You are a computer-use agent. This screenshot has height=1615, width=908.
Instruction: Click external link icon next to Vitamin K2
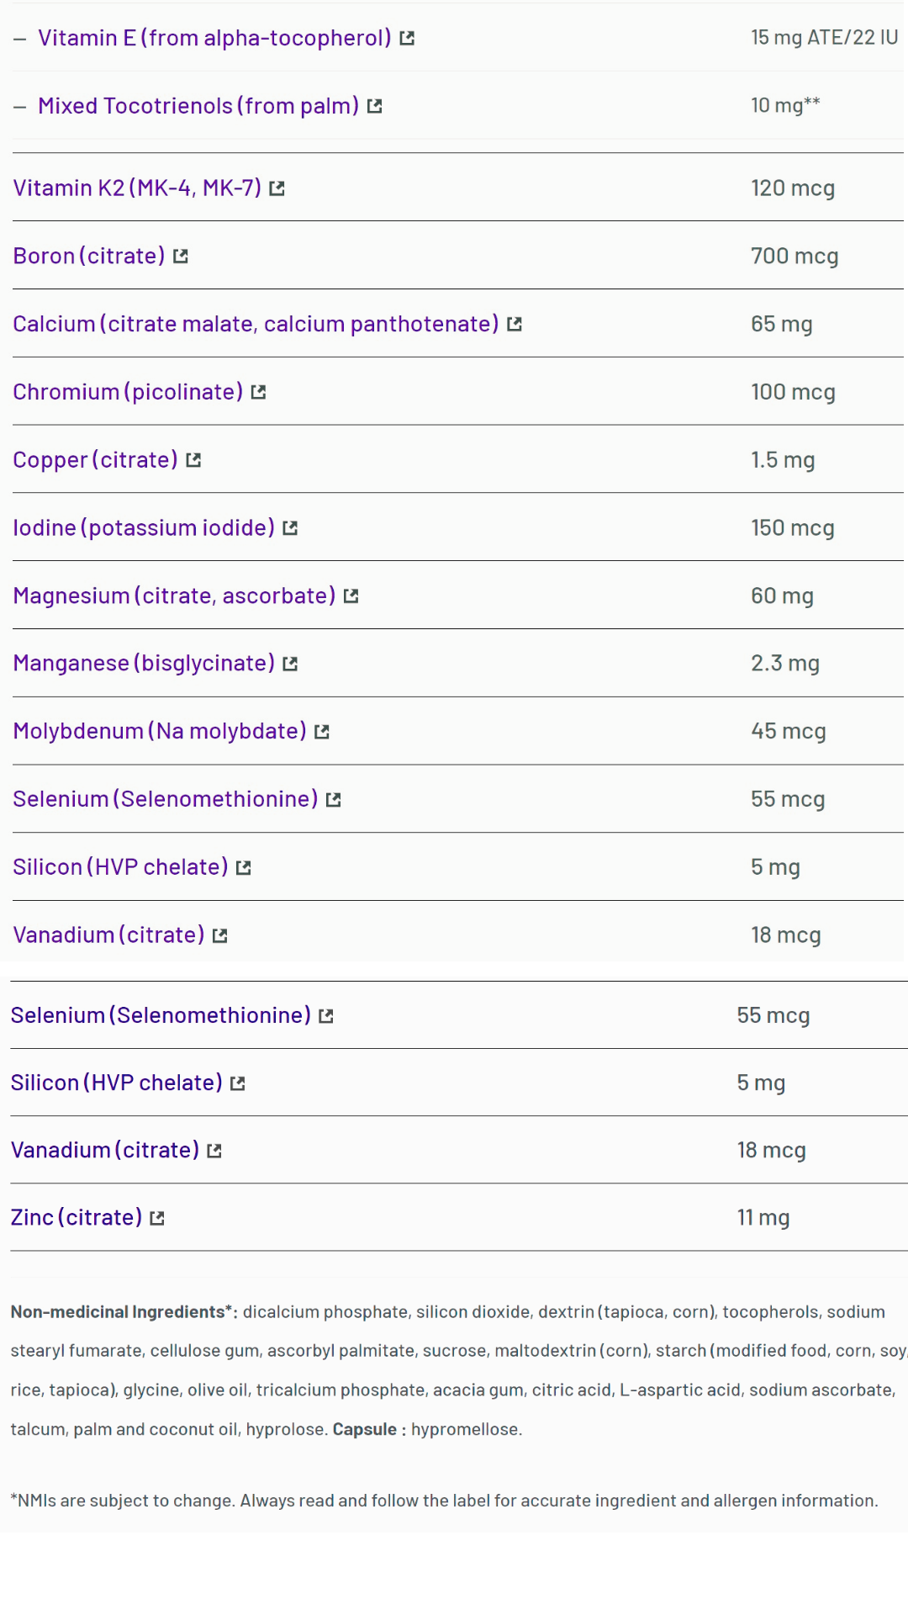click(277, 189)
